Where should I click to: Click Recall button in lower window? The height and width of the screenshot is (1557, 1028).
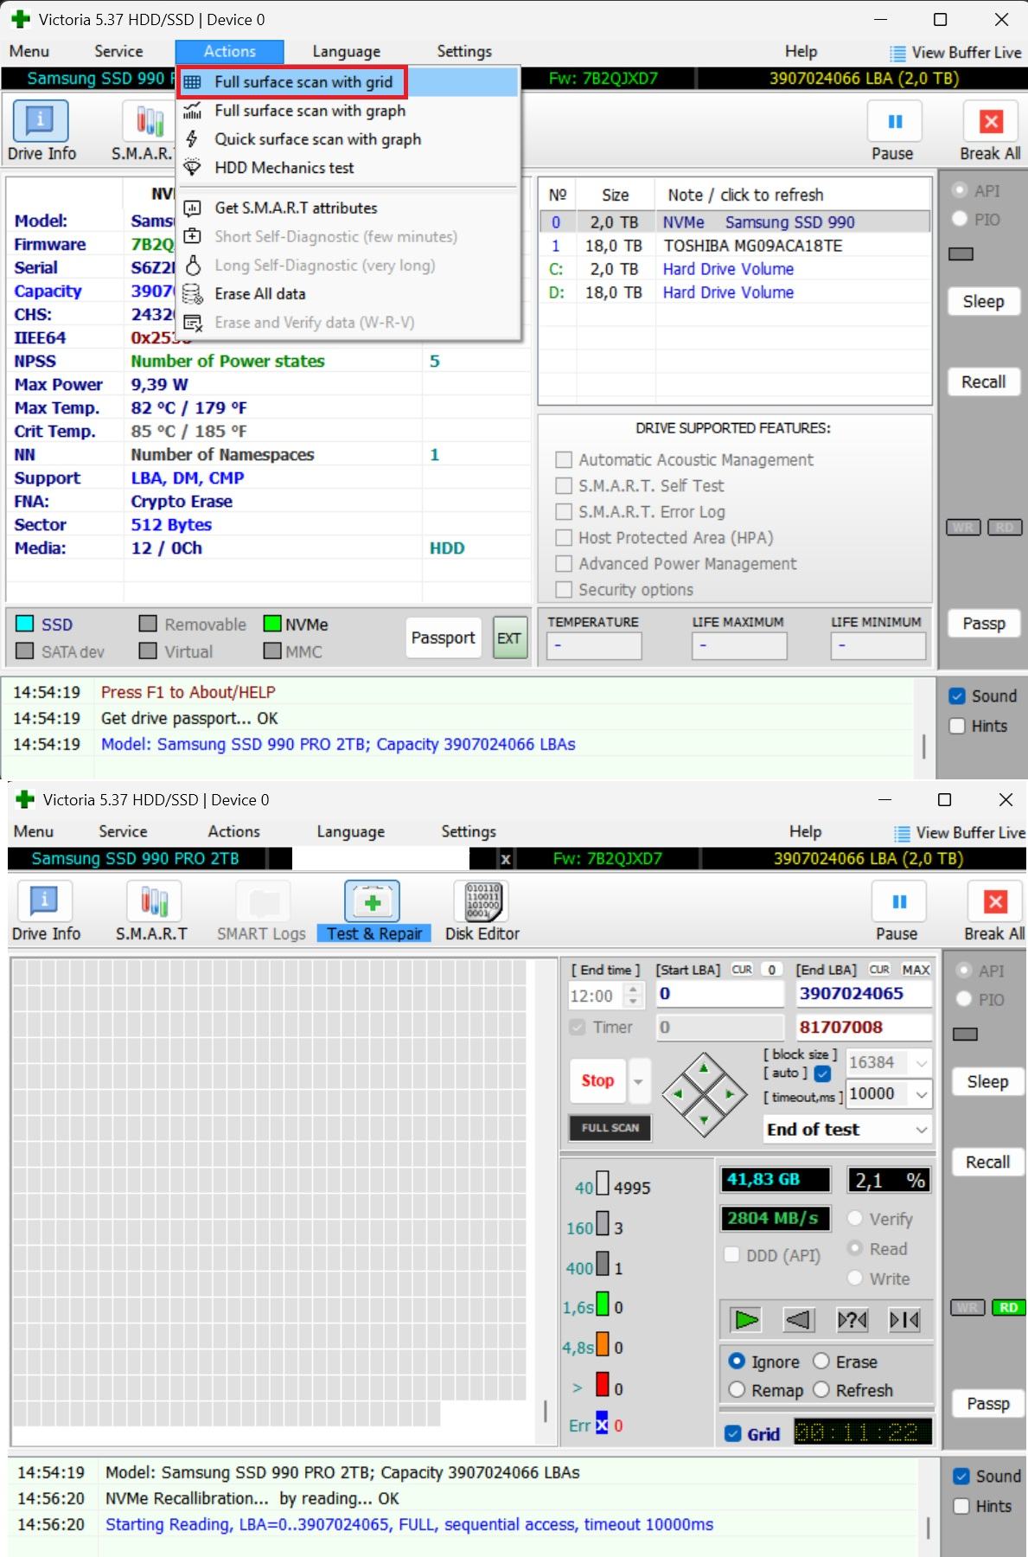click(987, 1162)
